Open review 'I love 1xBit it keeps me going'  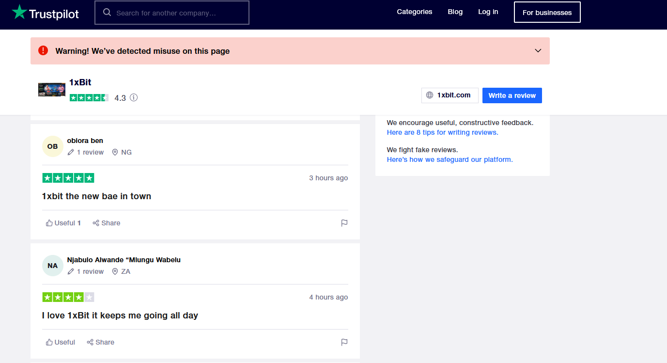[x=120, y=316]
